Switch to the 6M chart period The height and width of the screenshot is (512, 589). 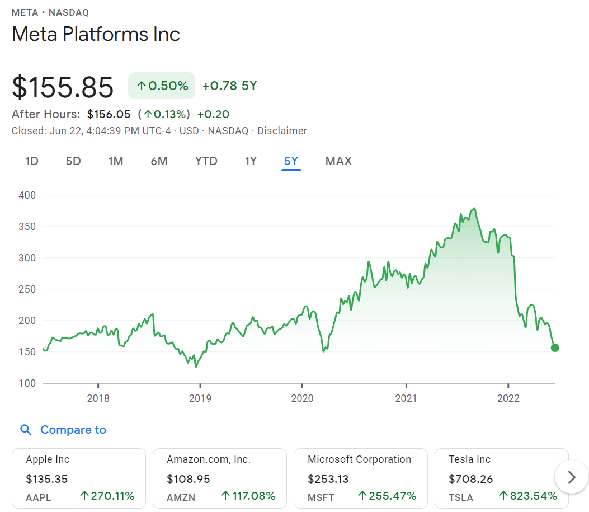(159, 161)
